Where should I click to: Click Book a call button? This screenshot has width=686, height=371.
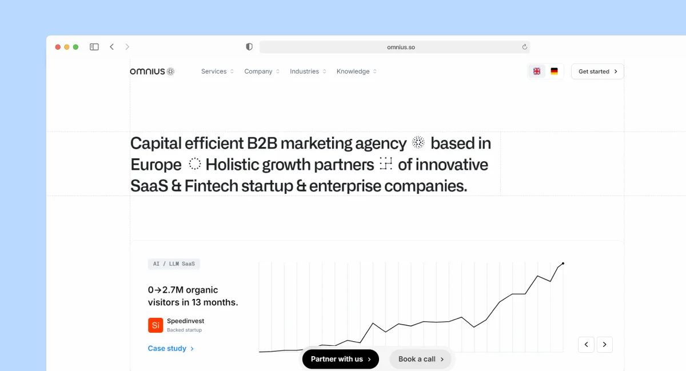421,359
